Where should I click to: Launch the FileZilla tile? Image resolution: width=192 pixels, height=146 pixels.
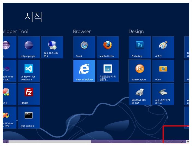pos(29,94)
